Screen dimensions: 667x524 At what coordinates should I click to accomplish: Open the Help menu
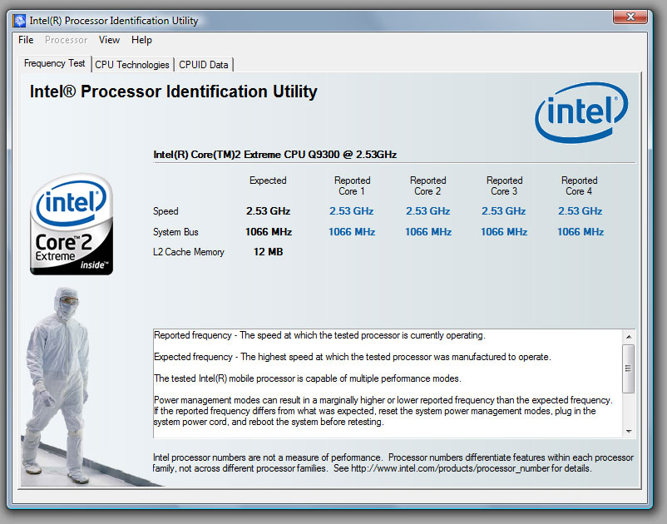[x=141, y=40]
